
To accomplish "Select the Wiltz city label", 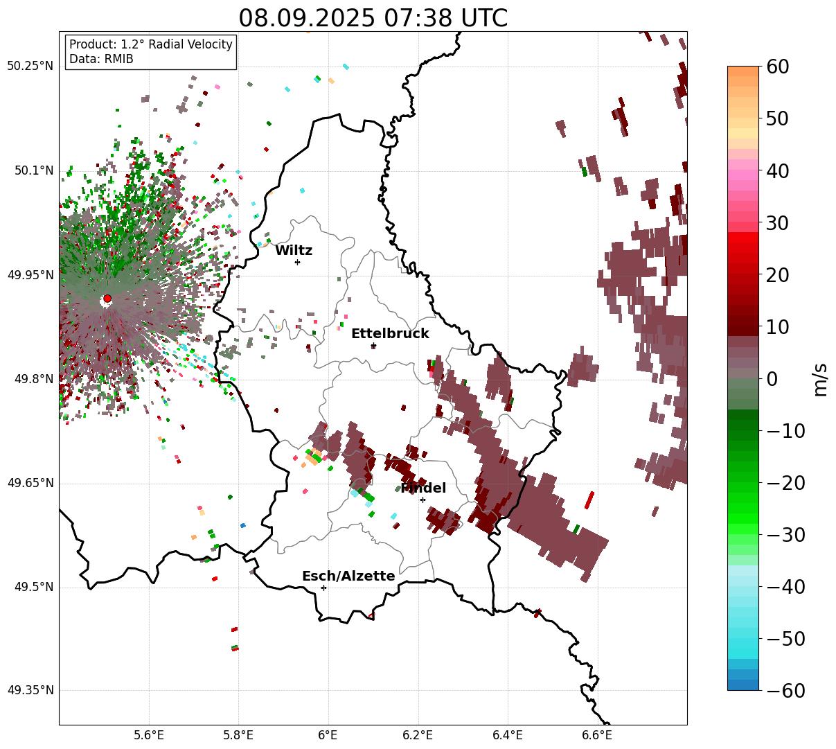I will pyautogui.click(x=294, y=251).
